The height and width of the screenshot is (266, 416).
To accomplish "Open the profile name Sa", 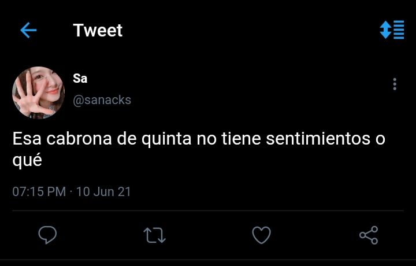I will tap(80, 79).
